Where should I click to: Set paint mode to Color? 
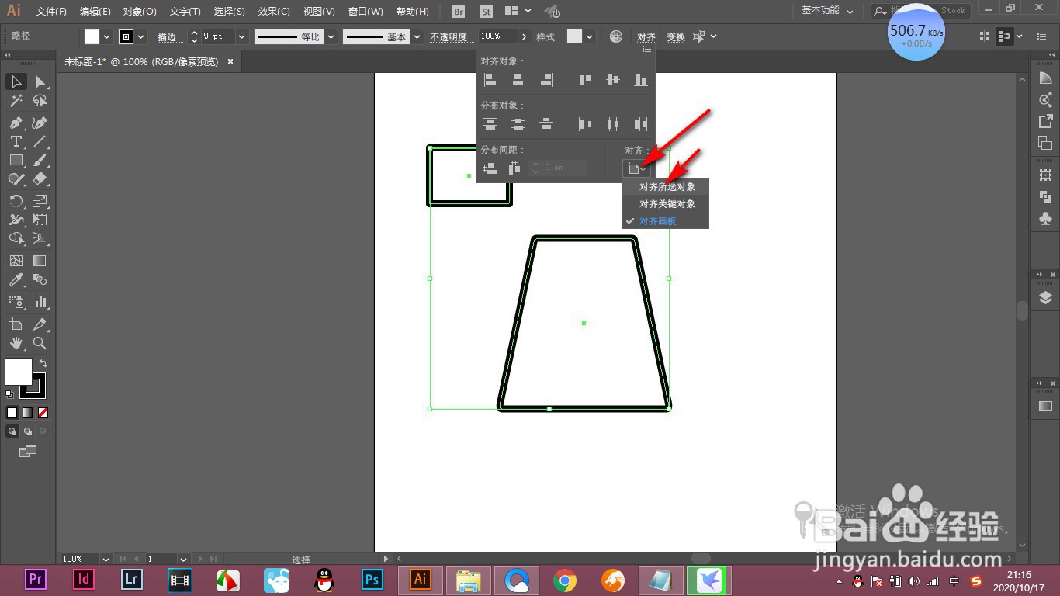tap(12, 412)
